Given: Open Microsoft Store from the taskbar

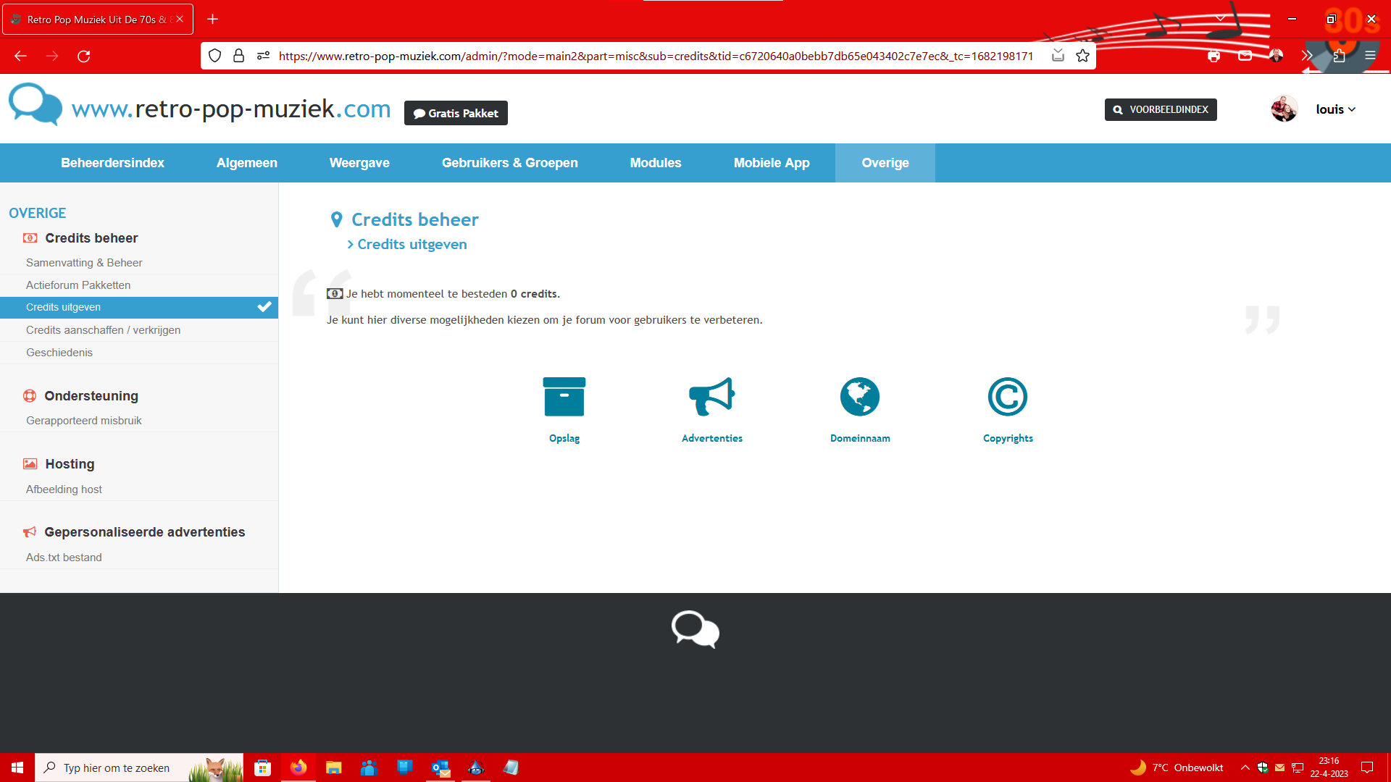Looking at the screenshot, I should (x=262, y=768).
